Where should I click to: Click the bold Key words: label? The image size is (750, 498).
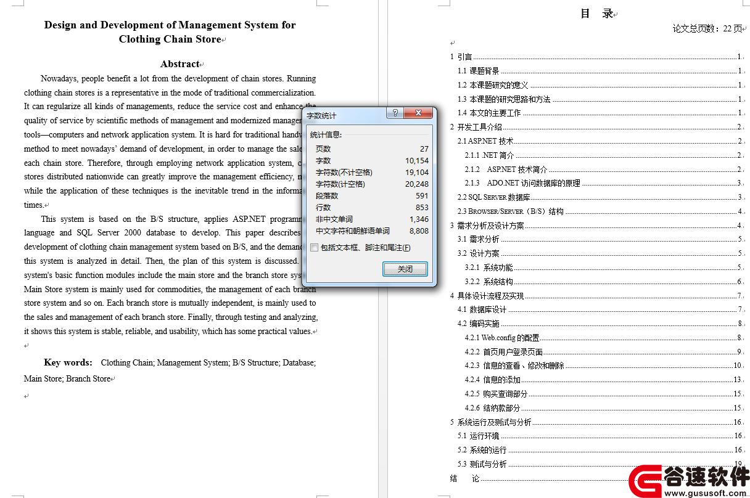tap(68, 362)
